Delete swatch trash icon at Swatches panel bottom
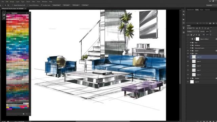This screenshot has height=122, width=217. (x=27, y=114)
